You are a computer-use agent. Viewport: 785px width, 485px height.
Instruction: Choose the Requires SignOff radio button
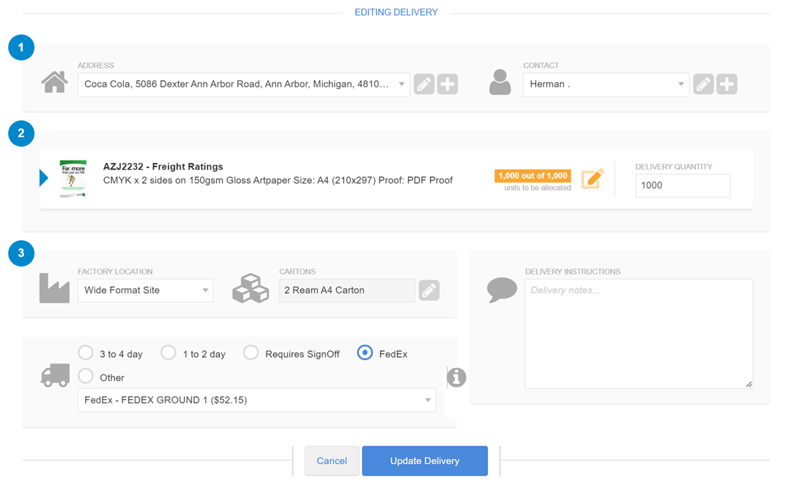pos(251,352)
